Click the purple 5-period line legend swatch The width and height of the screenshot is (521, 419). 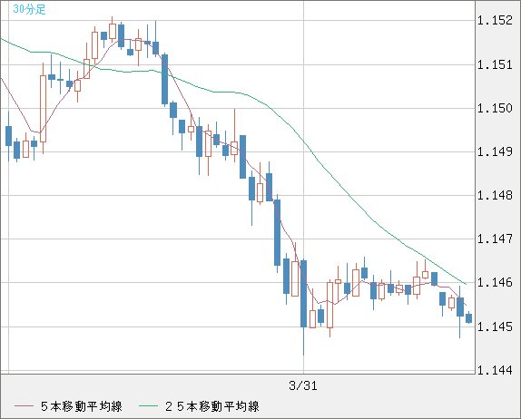(x=24, y=406)
